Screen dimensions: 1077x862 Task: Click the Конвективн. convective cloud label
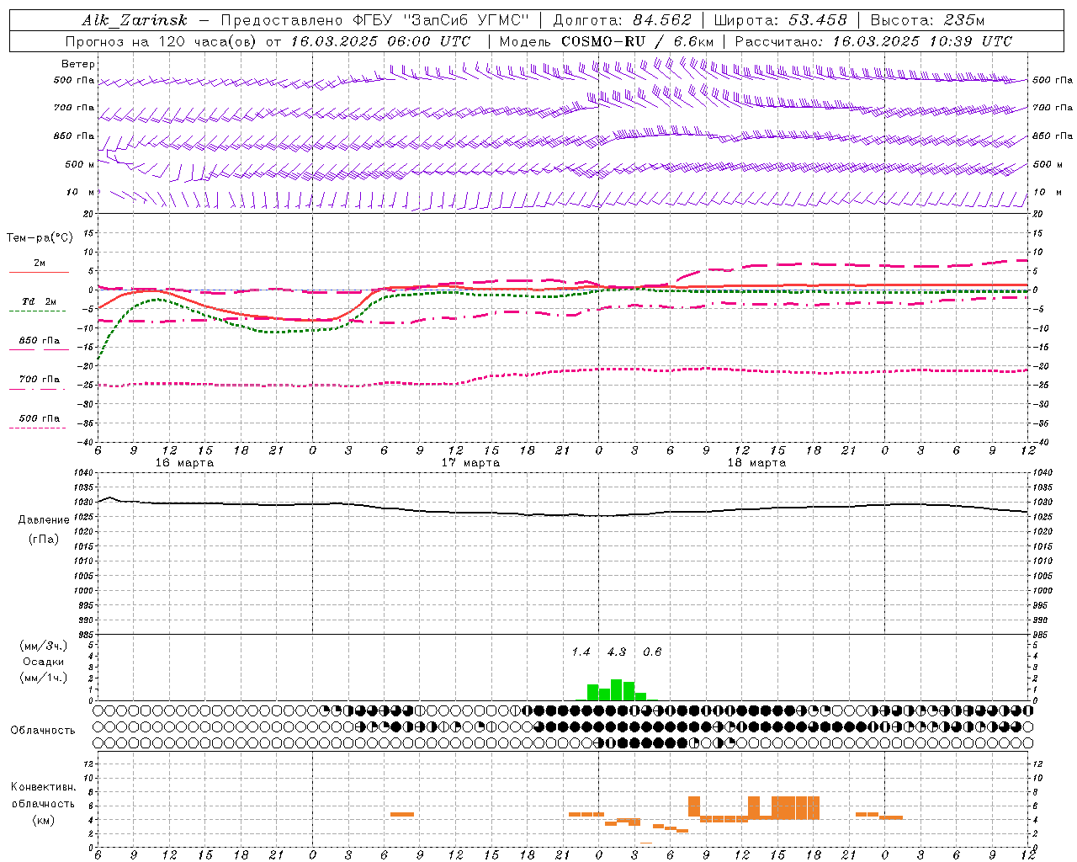point(44,787)
